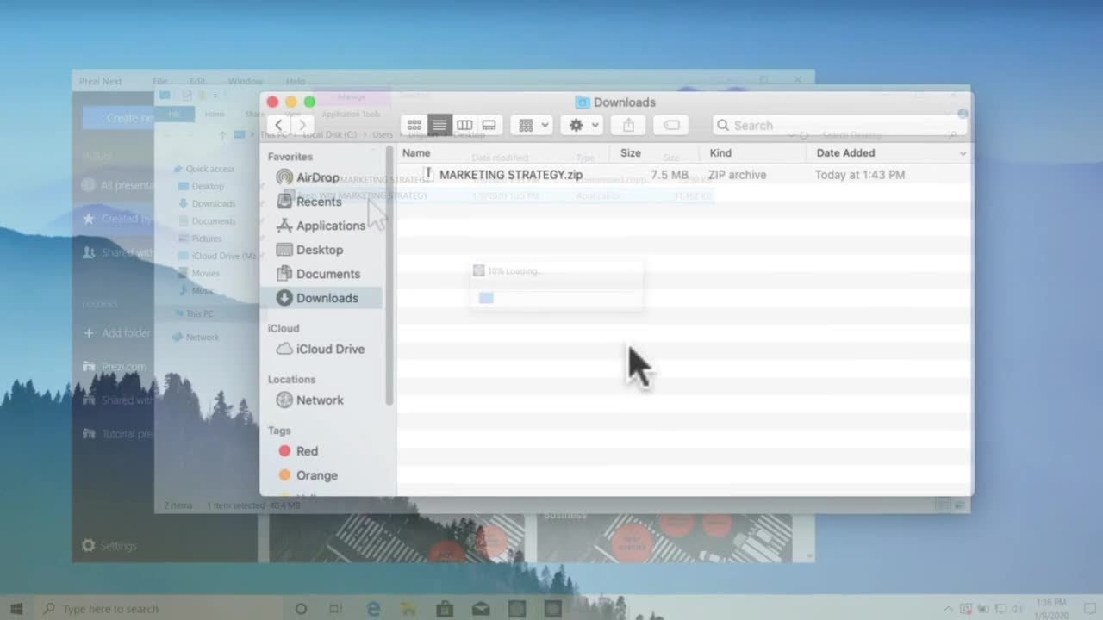The width and height of the screenshot is (1103, 620).
Task: Open Edit menu in Prezi Next window
Action: tap(197, 82)
